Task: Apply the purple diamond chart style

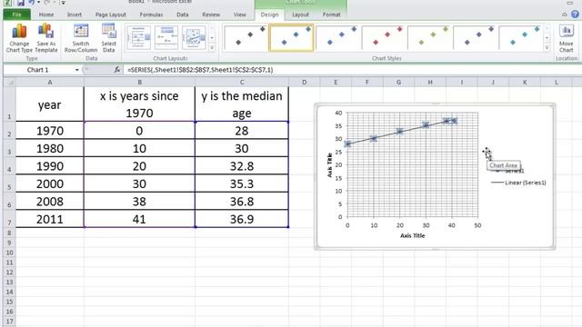Action: pyautogui.click(x=475, y=37)
